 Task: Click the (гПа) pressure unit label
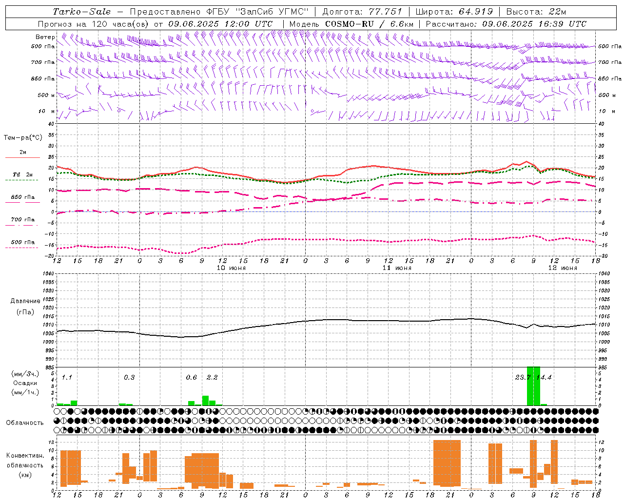pos(25,312)
